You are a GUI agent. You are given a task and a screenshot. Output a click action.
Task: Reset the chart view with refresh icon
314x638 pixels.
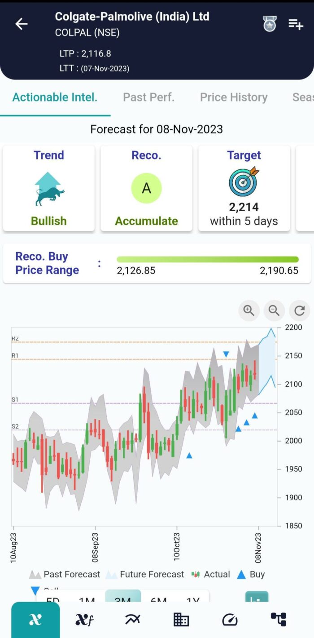pyautogui.click(x=299, y=310)
